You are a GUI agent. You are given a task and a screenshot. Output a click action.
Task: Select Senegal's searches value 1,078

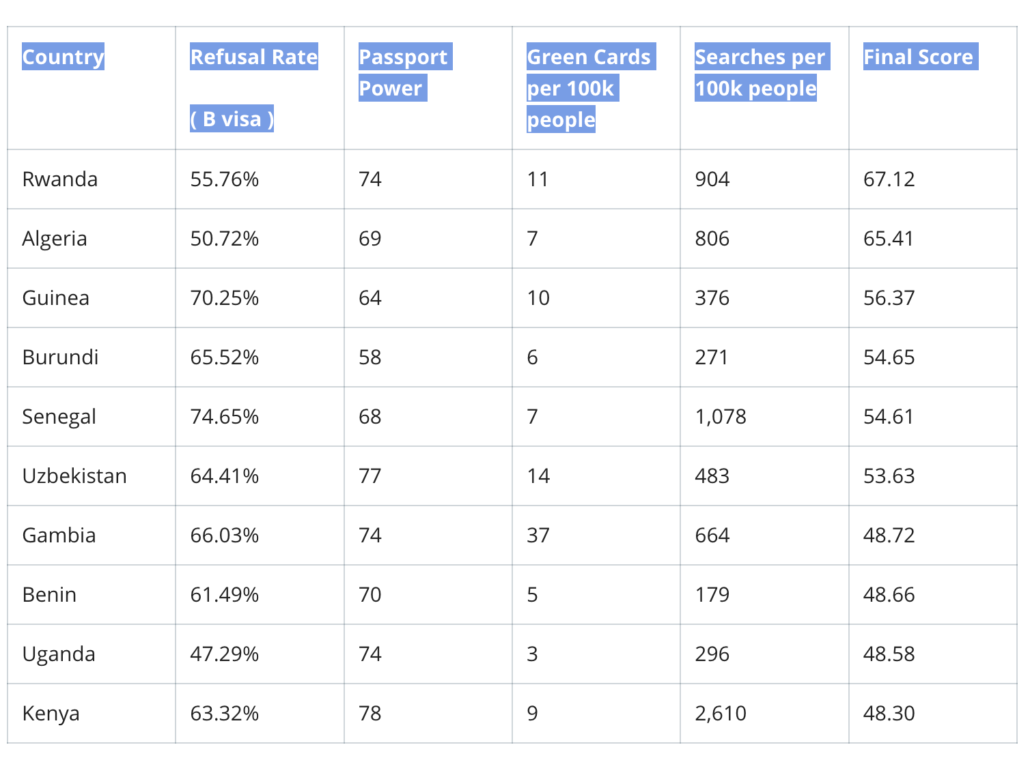(721, 417)
